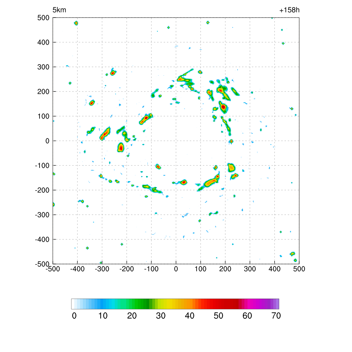Select y-axis tick label 400
This screenshot has height=352, width=352.
click(43, 42)
